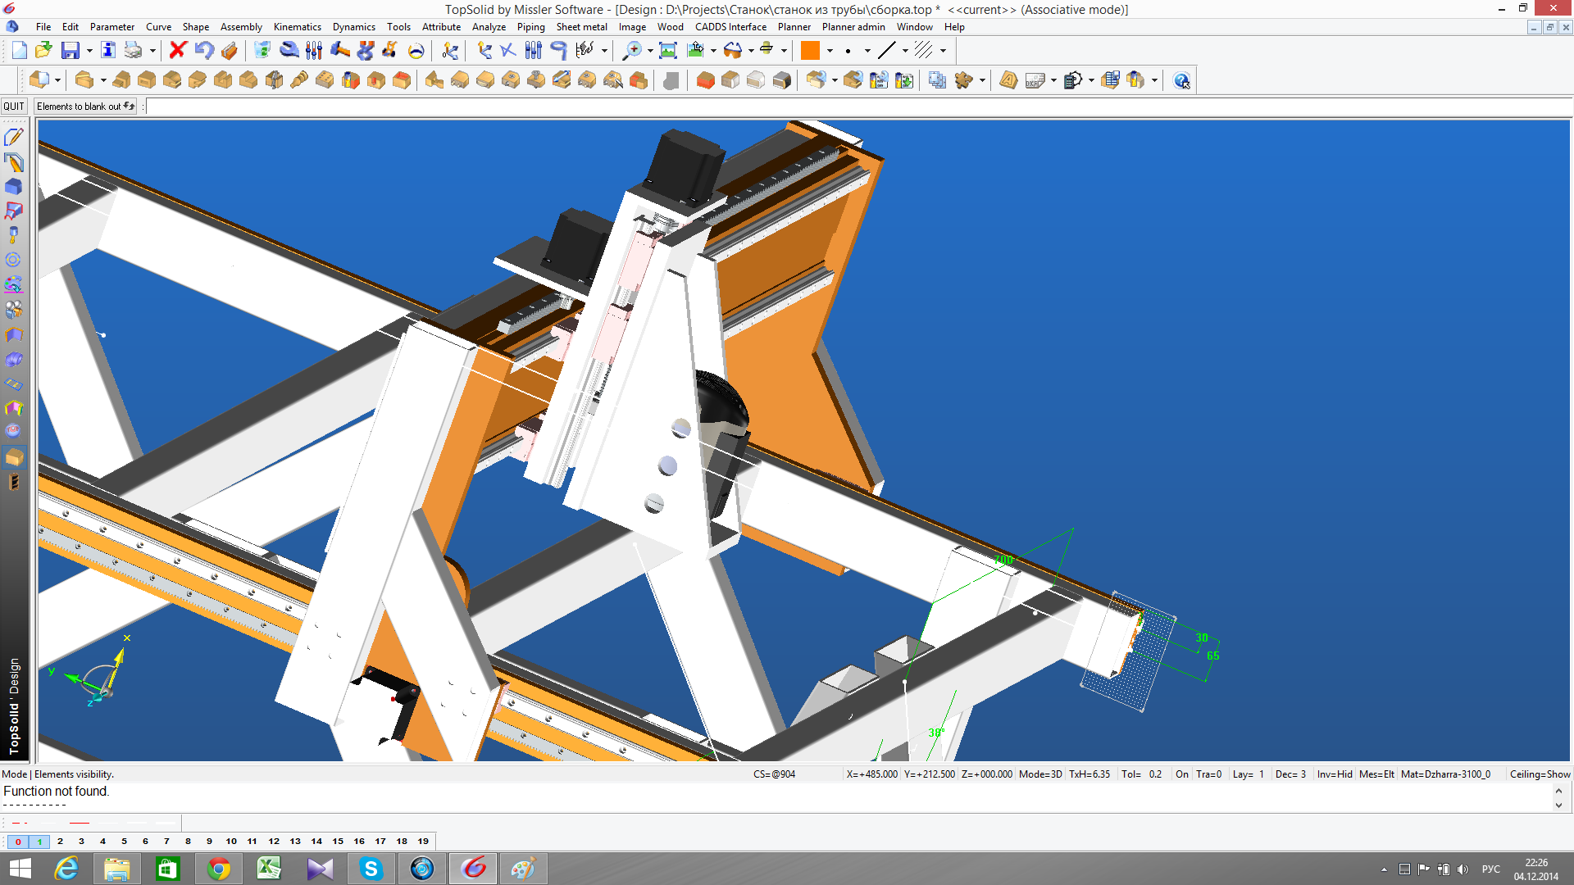Image resolution: width=1574 pixels, height=885 pixels.
Task: Click the pencil sketch icon in sidebar
Action: pos(13,137)
